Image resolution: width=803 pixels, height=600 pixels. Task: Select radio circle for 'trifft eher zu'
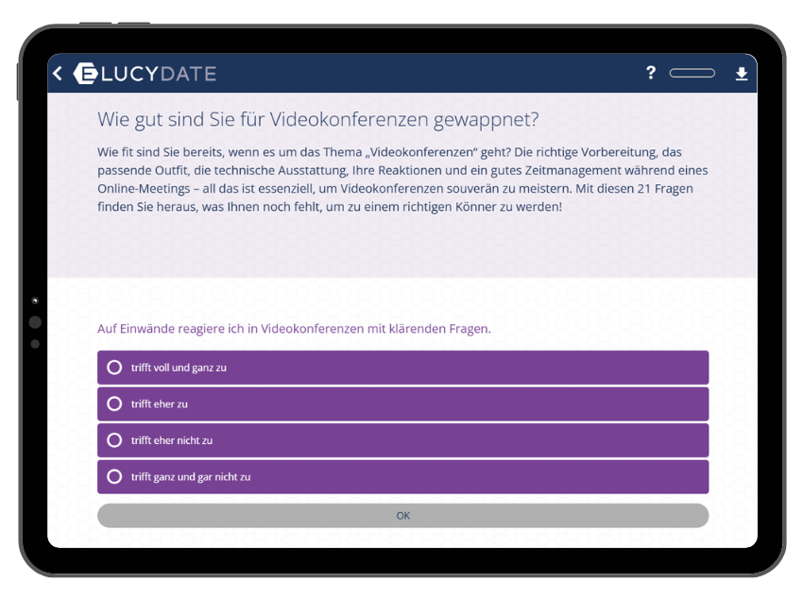coord(114,403)
